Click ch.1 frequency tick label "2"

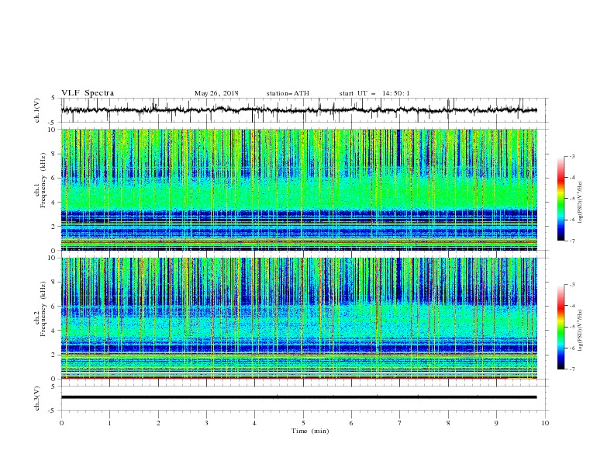click(54, 226)
